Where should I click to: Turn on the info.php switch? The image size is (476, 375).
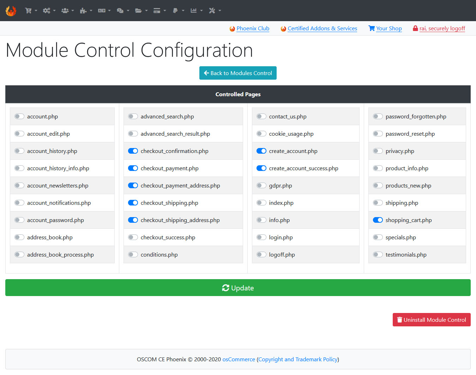pos(261,220)
